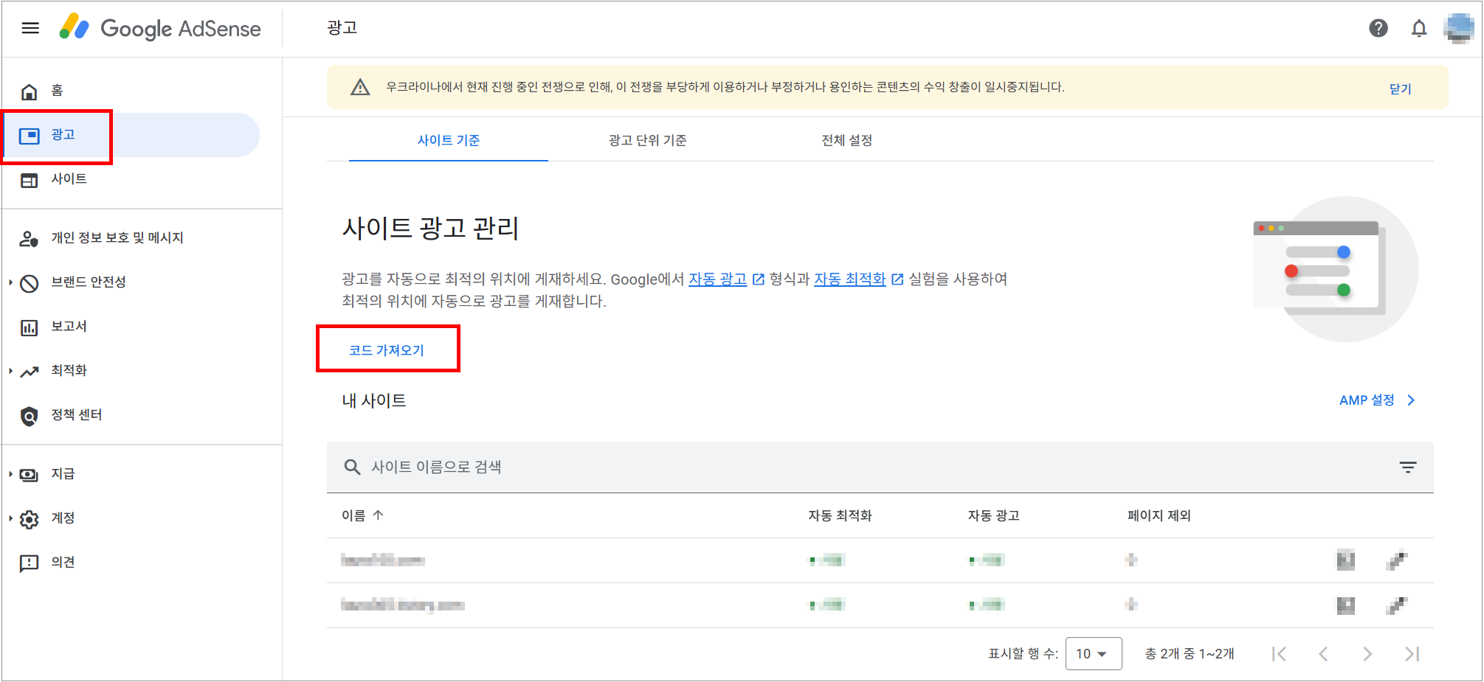Viewport: 1484px width, 682px height.
Task: Open the notifications bell
Action: [x=1418, y=28]
